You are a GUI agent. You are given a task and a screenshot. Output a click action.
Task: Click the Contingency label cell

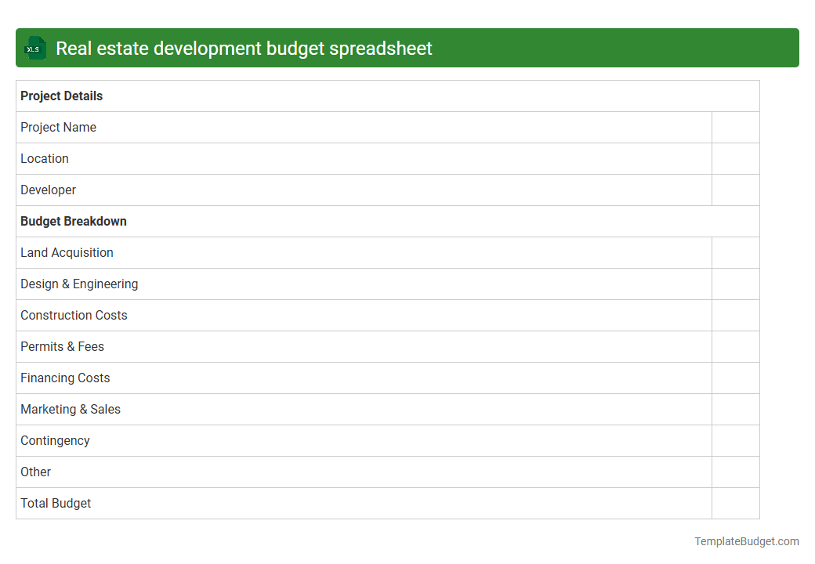click(55, 440)
